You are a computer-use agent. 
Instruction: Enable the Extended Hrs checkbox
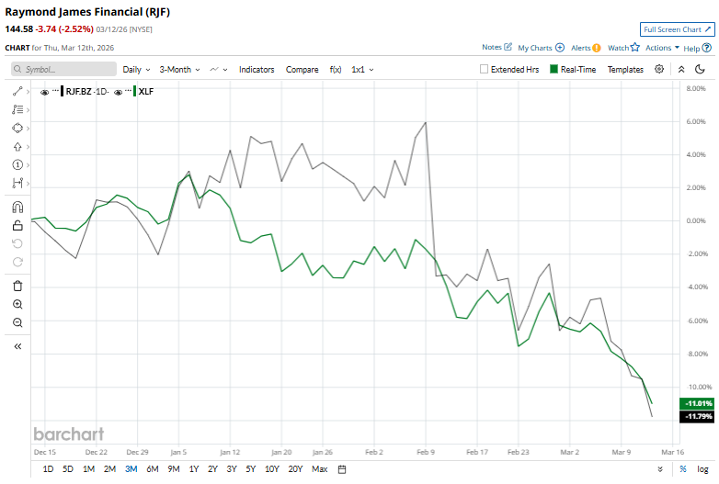[485, 69]
